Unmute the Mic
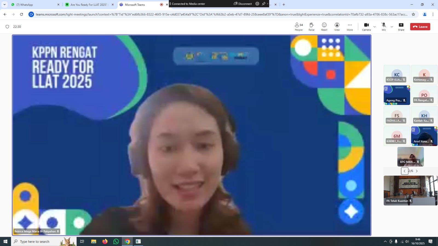Viewport: 438px width, 246px height. click(x=384, y=27)
